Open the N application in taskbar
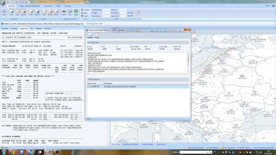Screen dimensions: 276x155 tap(31, 152)
